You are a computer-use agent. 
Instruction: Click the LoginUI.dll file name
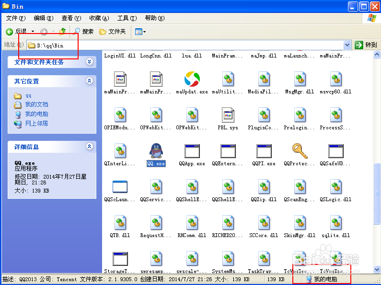(120, 56)
